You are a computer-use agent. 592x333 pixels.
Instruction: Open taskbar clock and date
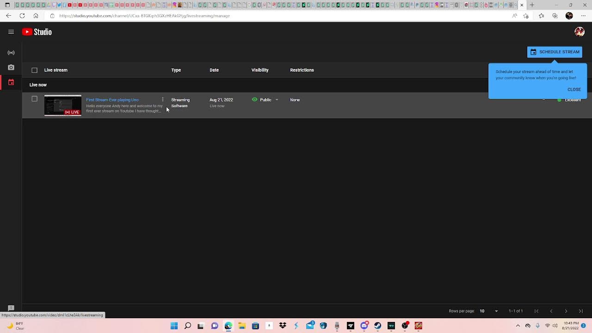pos(571,326)
